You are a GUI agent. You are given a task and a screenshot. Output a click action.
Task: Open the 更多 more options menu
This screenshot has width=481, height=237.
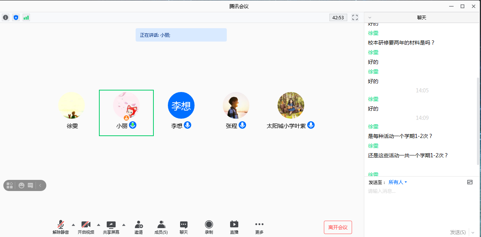[x=259, y=227]
